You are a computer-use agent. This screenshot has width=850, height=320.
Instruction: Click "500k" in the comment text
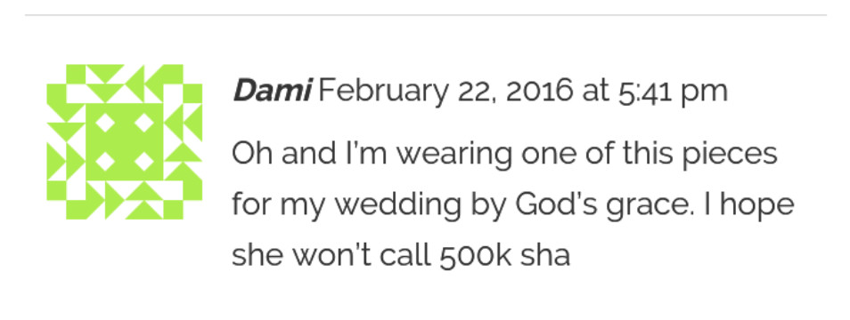(476, 256)
